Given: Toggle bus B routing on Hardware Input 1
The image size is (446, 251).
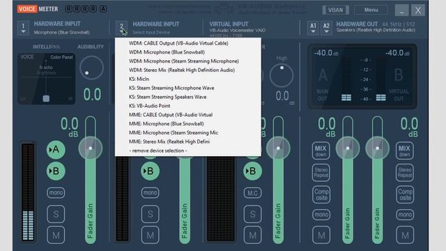Looking at the screenshot, I should pyautogui.click(x=56, y=171).
